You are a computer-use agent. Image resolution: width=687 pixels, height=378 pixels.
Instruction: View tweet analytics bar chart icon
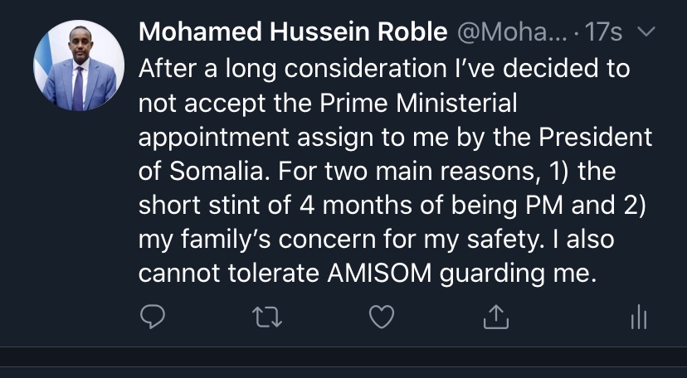point(639,317)
